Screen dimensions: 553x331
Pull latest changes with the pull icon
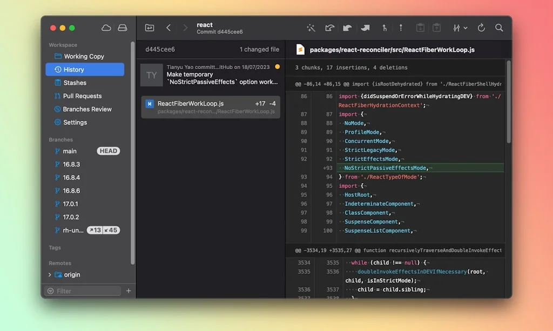coord(347,28)
